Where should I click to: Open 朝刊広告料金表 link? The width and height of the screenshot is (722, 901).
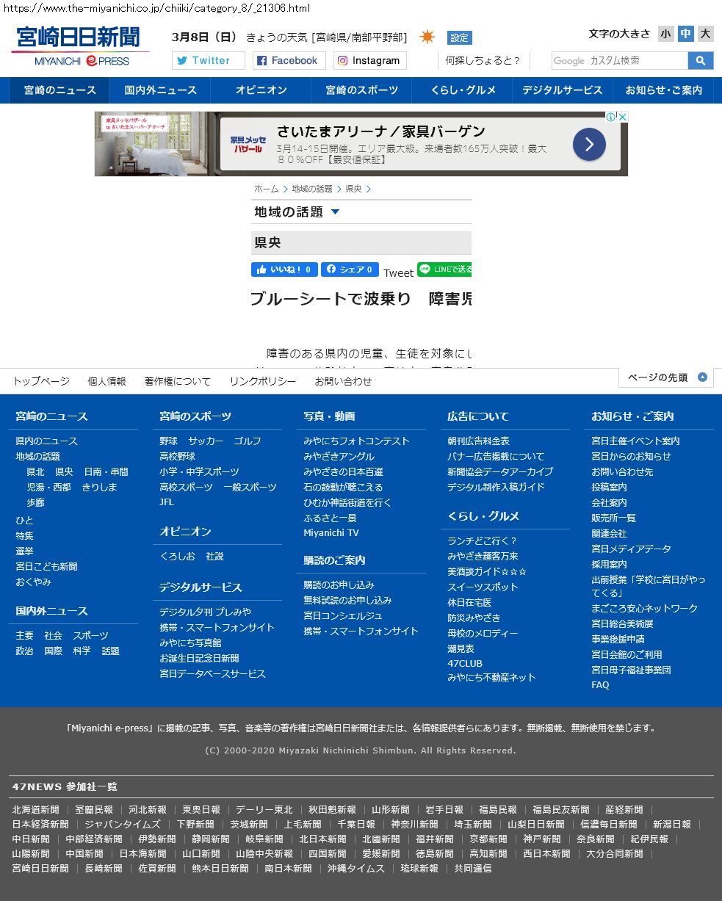(x=478, y=441)
